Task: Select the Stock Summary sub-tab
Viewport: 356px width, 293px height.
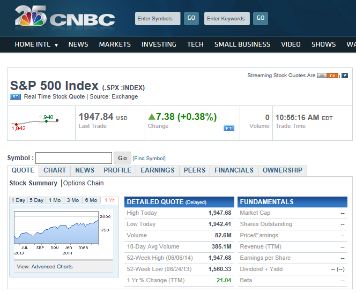Action: click(x=33, y=183)
